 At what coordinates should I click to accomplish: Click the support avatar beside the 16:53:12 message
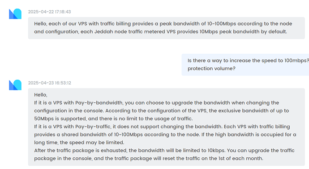(15, 85)
